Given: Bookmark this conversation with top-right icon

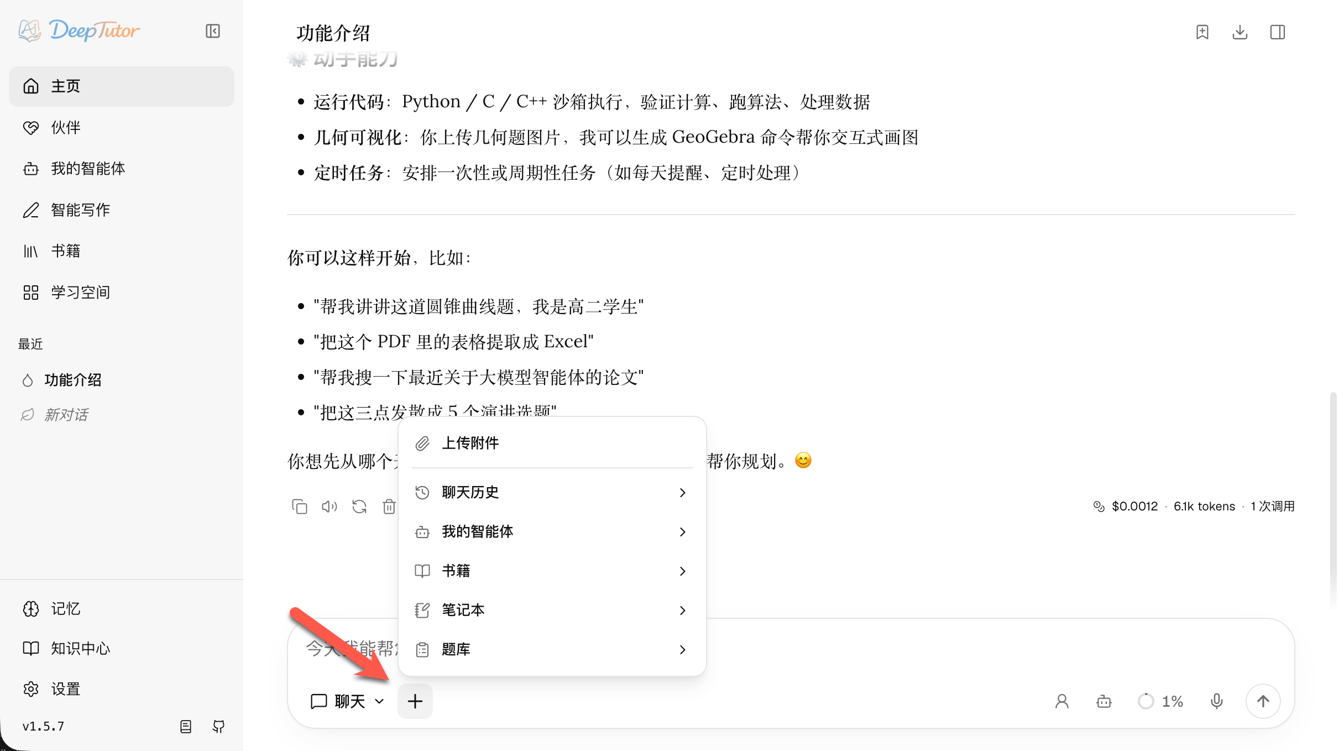Looking at the screenshot, I should [x=1202, y=32].
